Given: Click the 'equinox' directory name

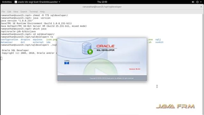Looking at the screenshot, I should click(x=38, y=40).
